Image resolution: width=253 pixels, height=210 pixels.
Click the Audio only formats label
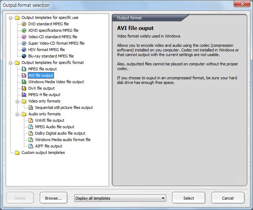(x=44, y=114)
